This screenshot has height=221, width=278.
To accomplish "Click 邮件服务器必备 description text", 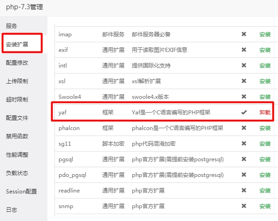I will click(151, 34).
